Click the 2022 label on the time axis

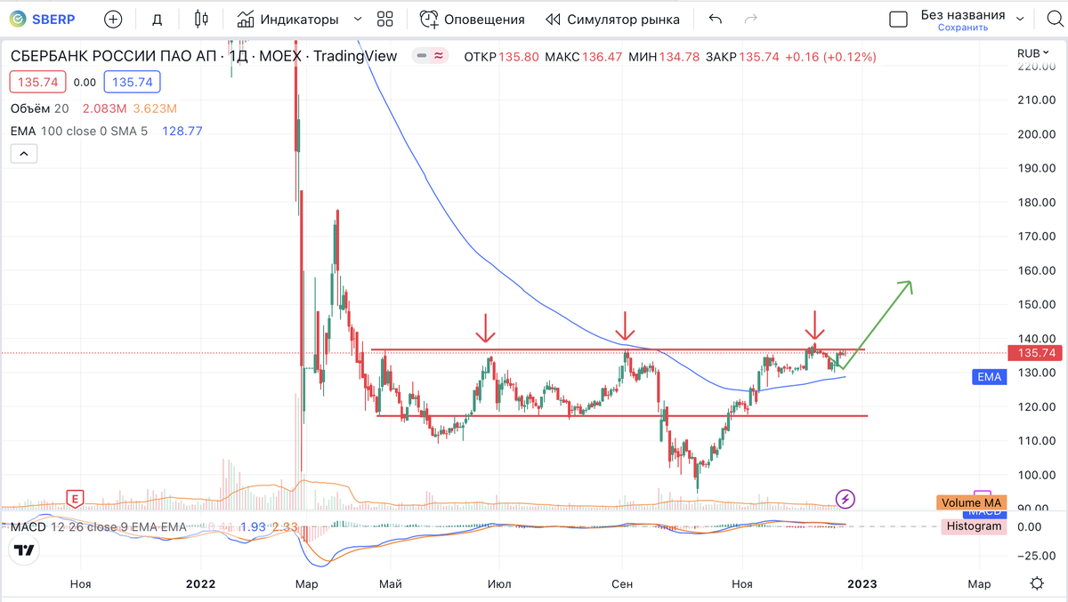(201, 584)
